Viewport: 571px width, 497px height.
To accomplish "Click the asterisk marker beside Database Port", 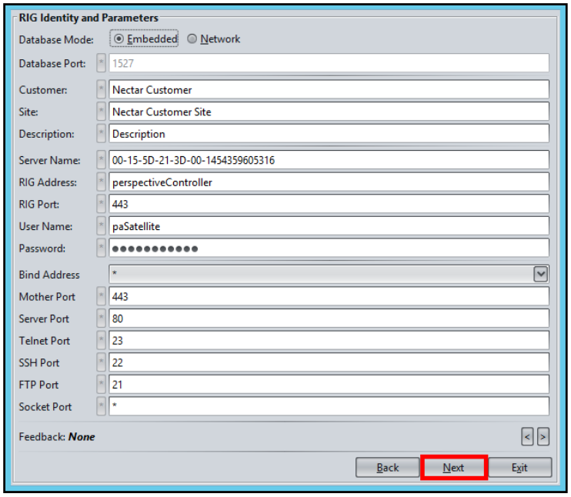I will (x=102, y=63).
